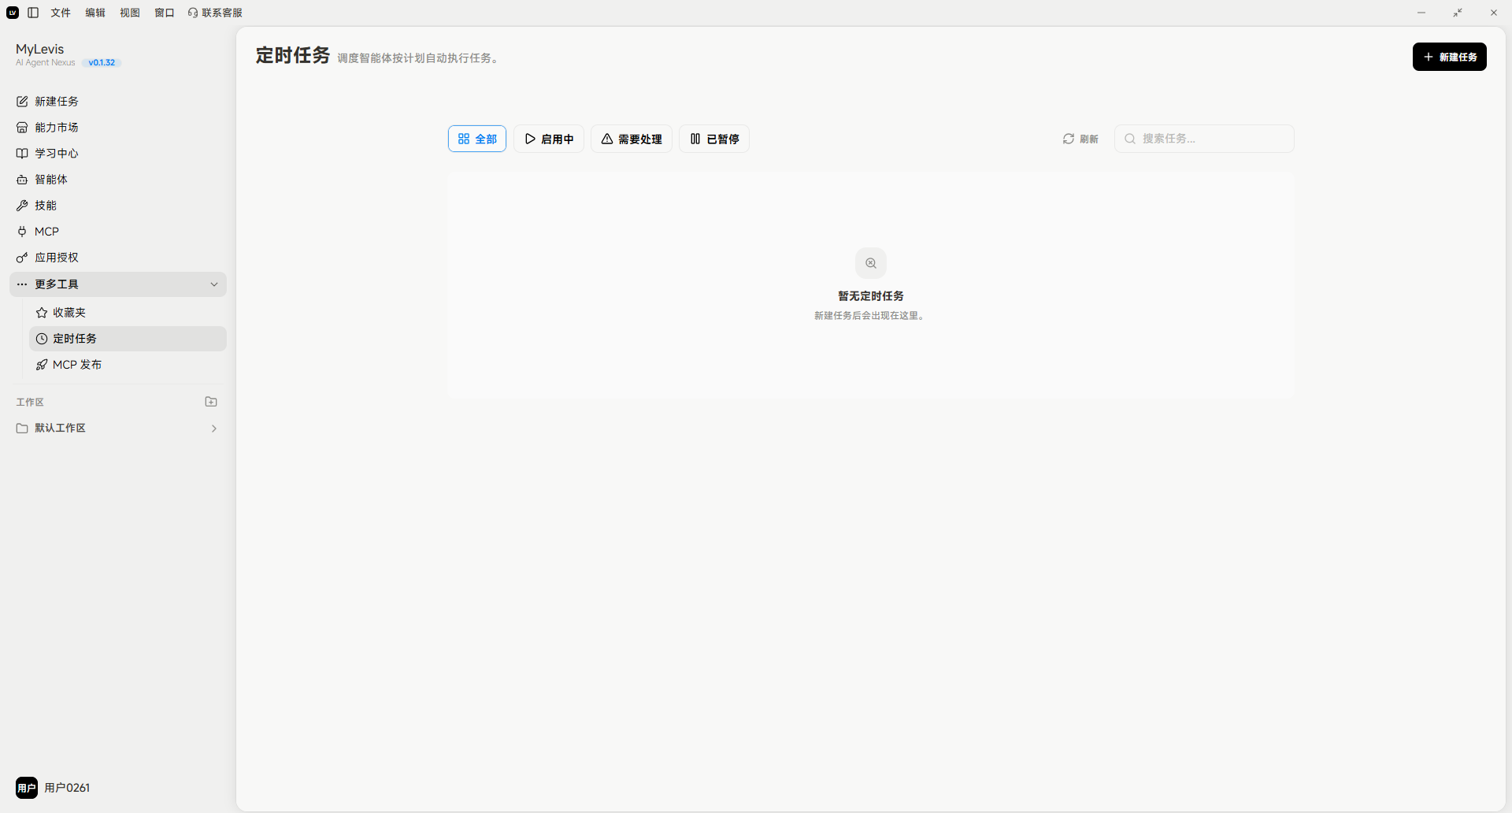Minimize the application window
This screenshot has height=813, width=1512.
click(x=1421, y=13)
